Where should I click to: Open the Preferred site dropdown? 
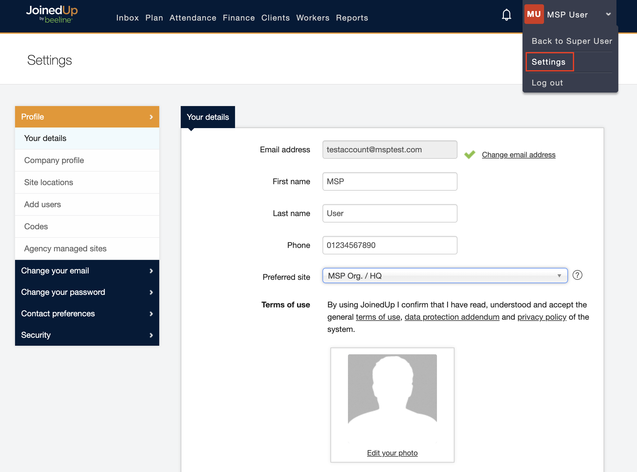(x=445, y=276)
